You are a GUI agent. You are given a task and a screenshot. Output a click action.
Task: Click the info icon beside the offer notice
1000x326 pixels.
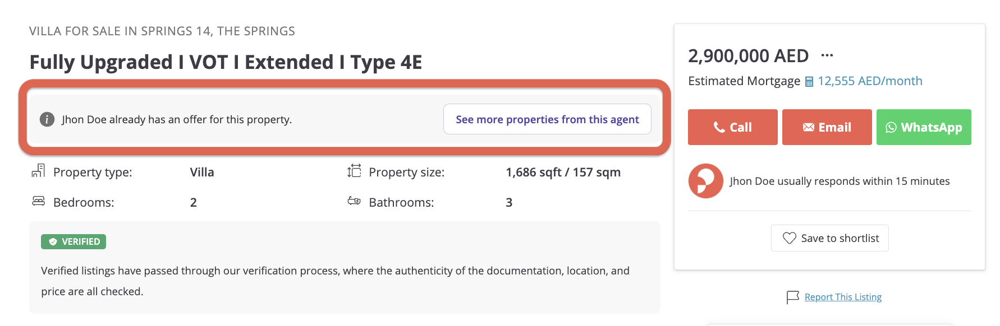point(47,119)
